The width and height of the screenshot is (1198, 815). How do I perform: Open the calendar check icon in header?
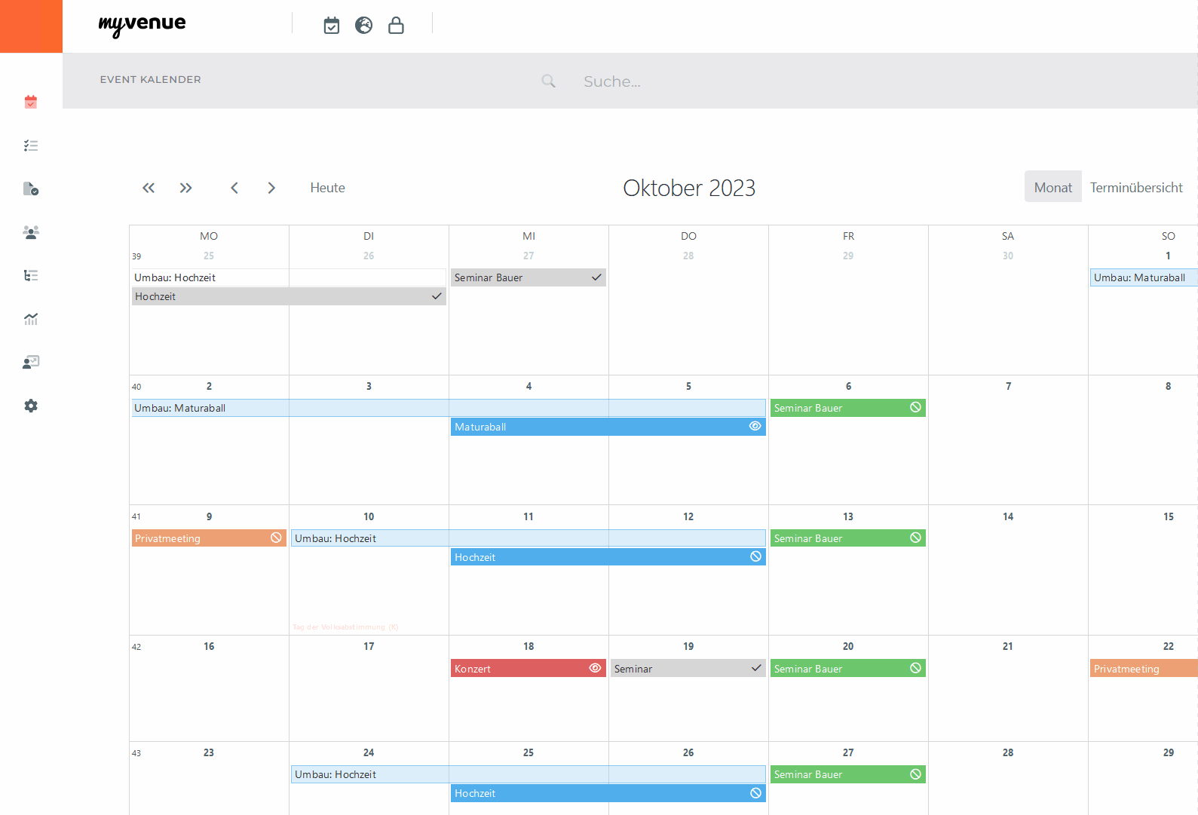point(332,26)
